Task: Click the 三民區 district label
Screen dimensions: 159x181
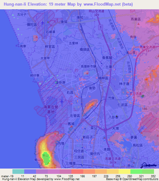Action: 79,157
